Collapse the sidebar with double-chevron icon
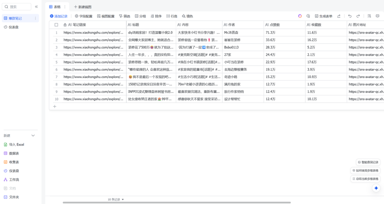 tap(36, 7)
